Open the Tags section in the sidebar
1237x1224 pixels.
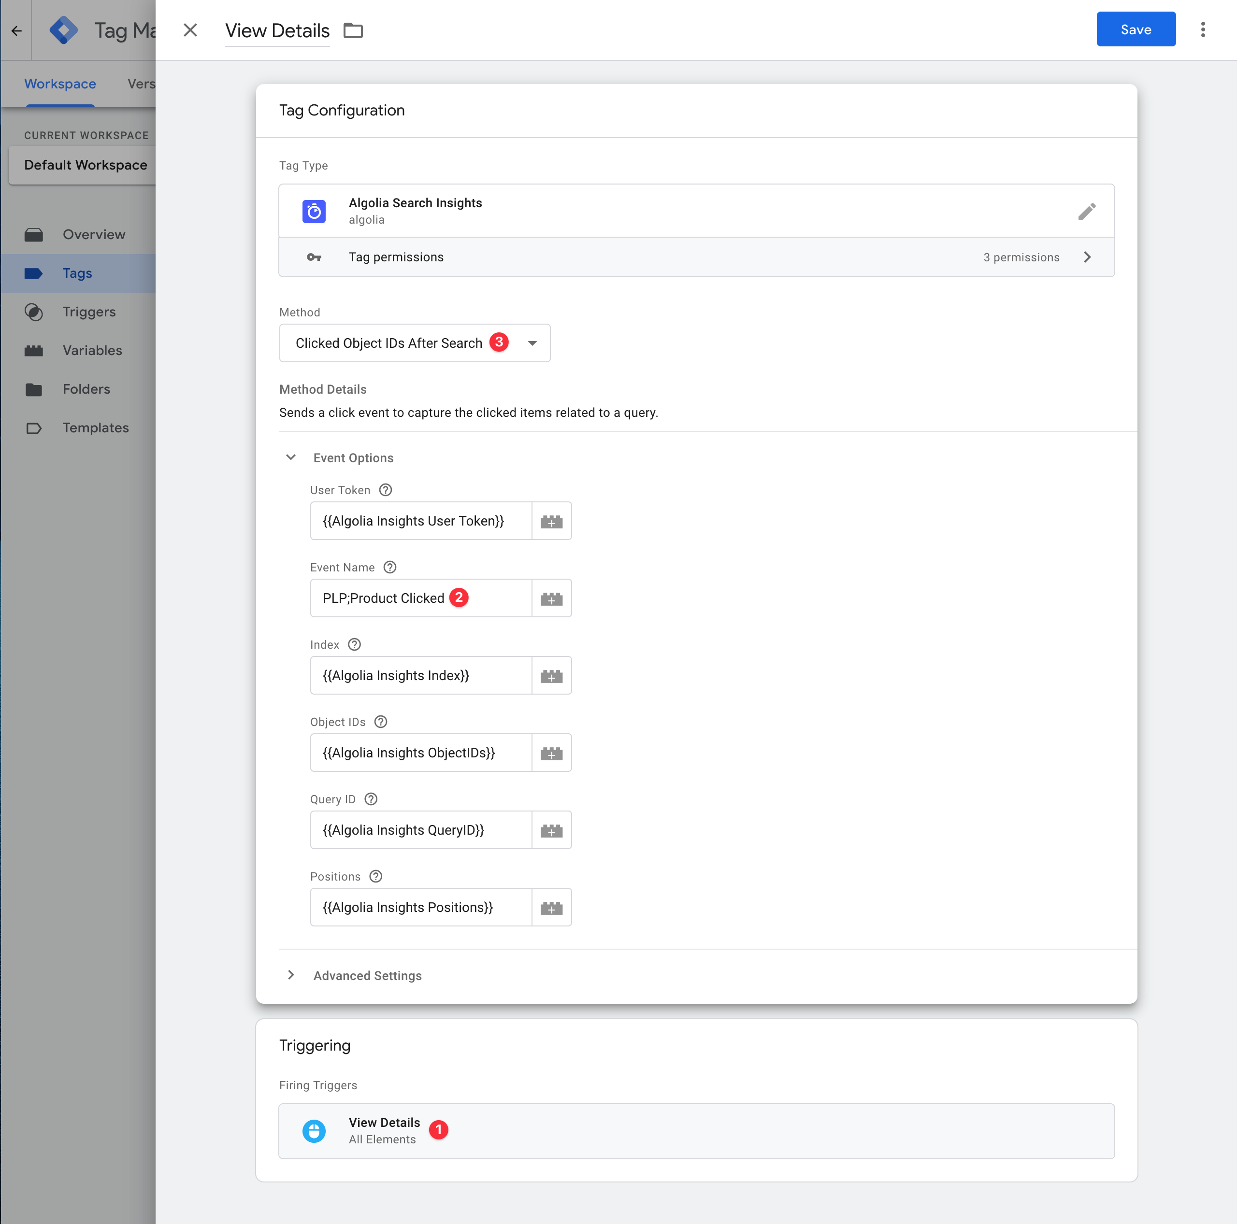pos(77,273)
